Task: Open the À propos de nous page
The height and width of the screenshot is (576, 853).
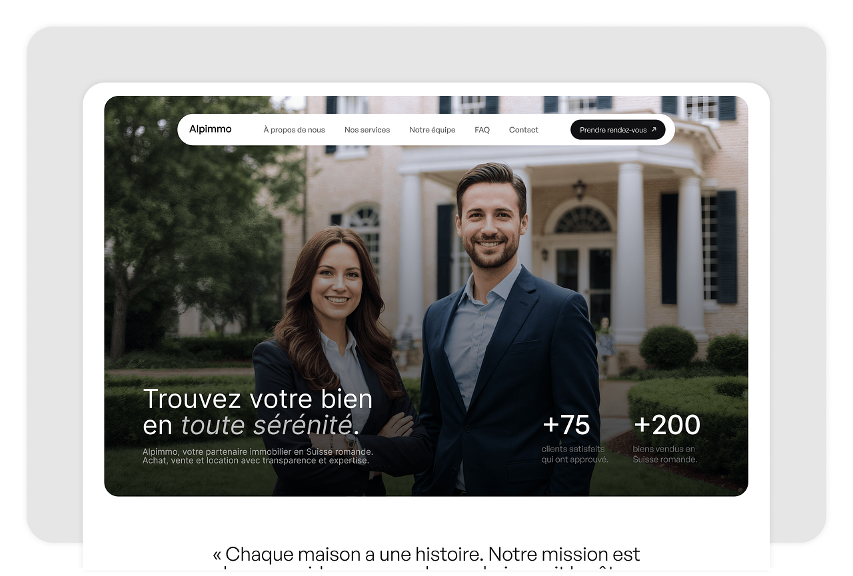Action: tap(294, 130)
